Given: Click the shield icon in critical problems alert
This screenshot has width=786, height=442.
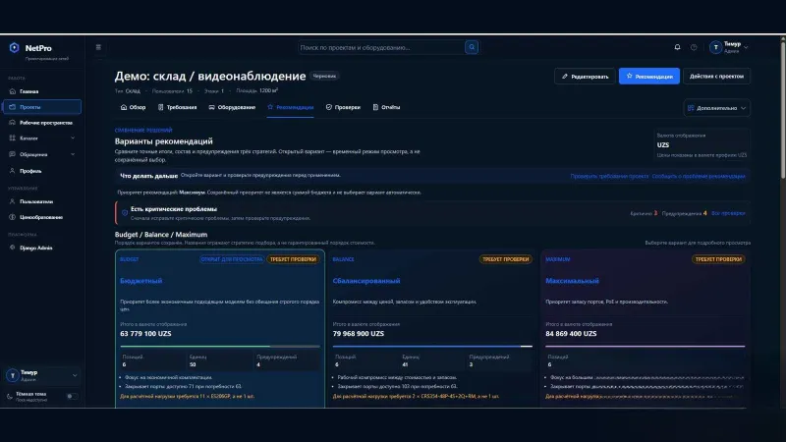Looking at the screenshot, I should [x=125, y=213].
